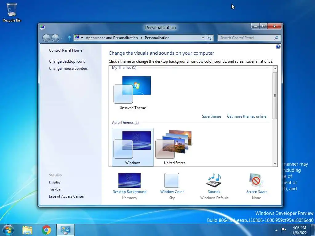Open the Recycle Bin desktop icon
Image resolution: width=315 pixels, height=236 pixels.
(x=12, y=12)
